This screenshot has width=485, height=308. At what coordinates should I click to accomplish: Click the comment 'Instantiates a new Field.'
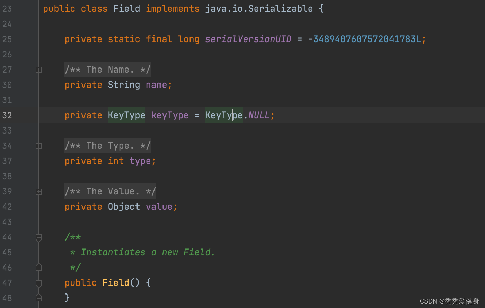148,252
